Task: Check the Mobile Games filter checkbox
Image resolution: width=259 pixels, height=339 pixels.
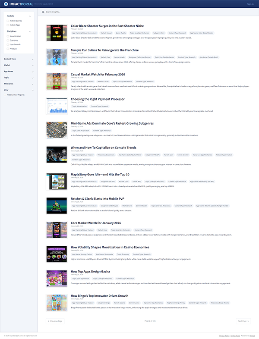Action: coord(8,20)
